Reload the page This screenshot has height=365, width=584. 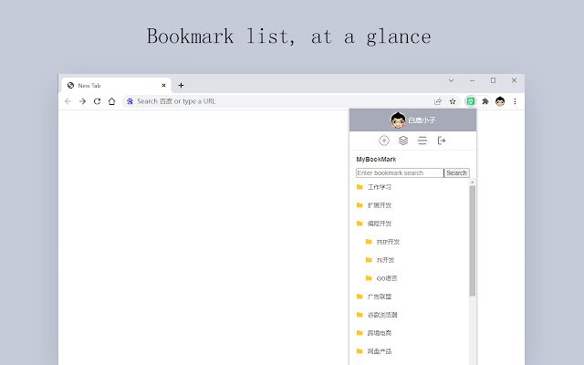(x=98, y=101)
